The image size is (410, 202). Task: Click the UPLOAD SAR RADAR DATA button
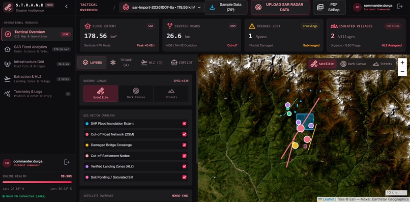280,7
